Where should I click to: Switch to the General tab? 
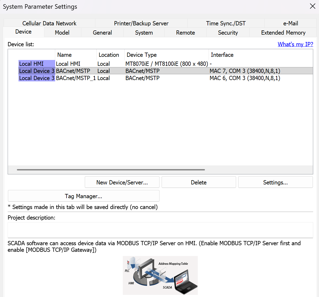[x=102, y=33]
